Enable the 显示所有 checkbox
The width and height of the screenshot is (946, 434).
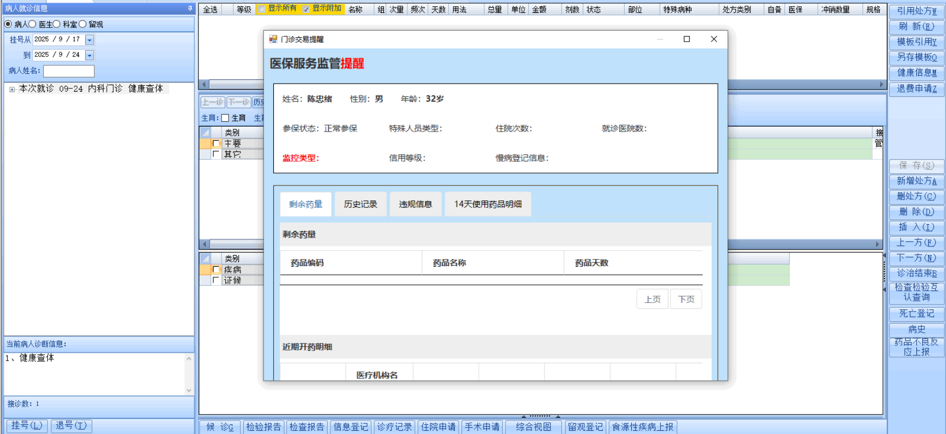262,9
